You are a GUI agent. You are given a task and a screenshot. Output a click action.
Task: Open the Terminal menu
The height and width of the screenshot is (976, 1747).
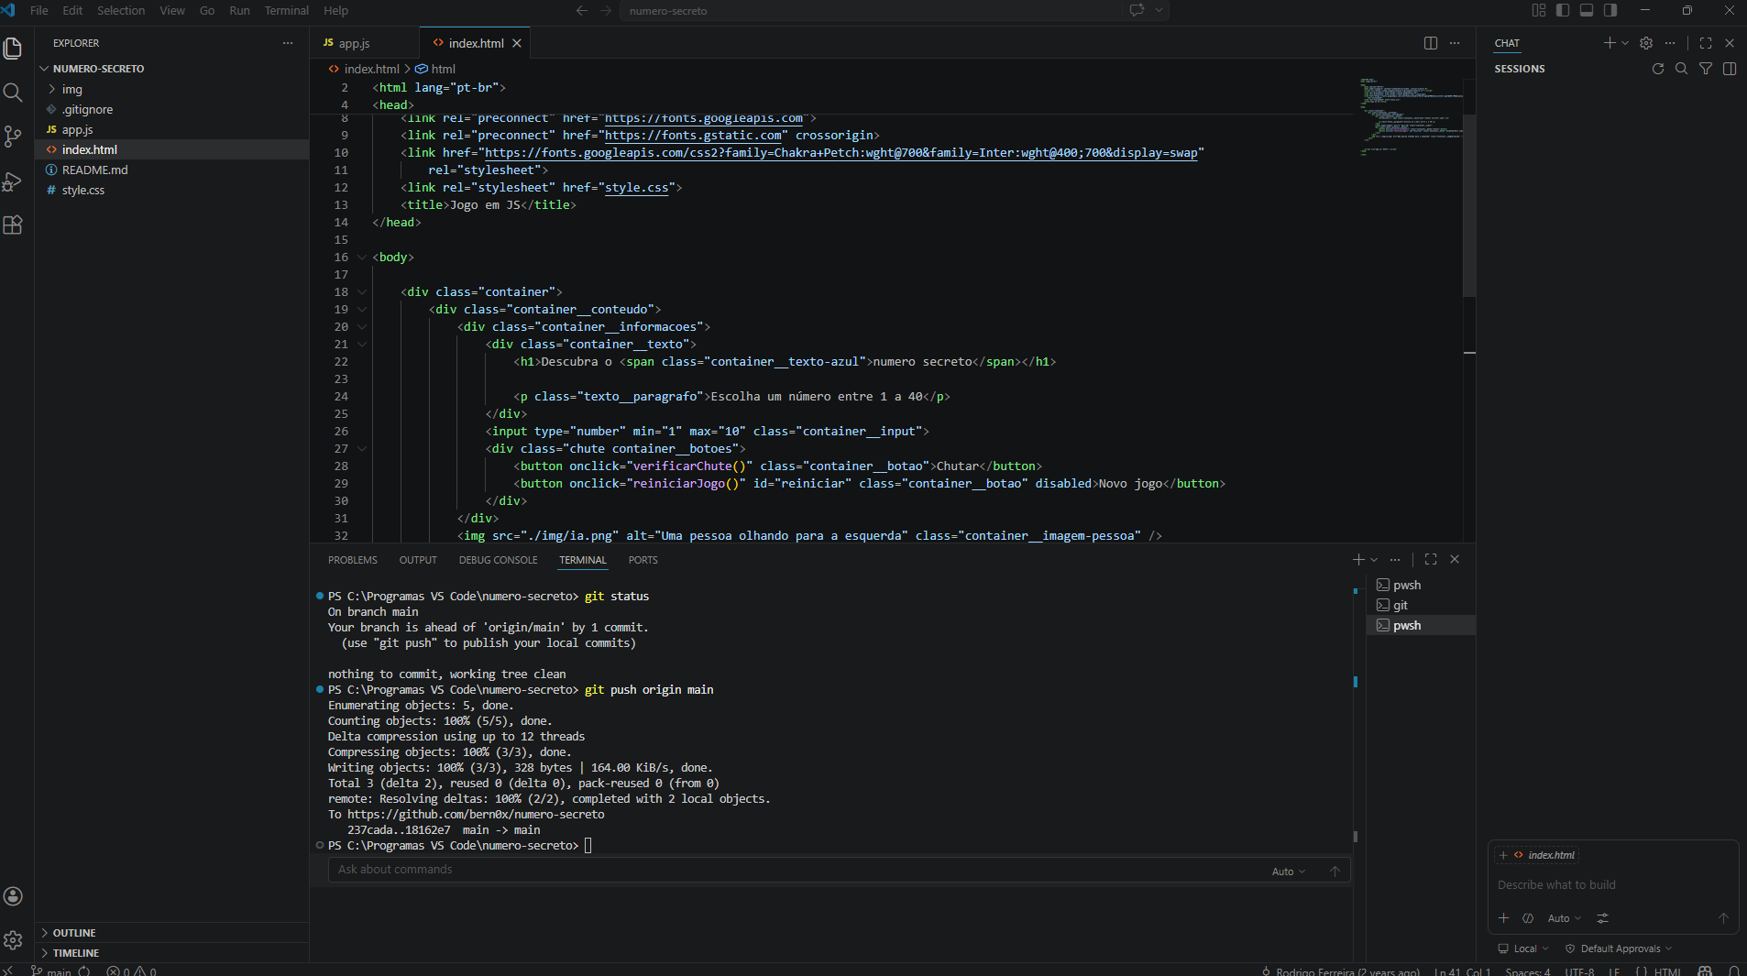[286, 10]
